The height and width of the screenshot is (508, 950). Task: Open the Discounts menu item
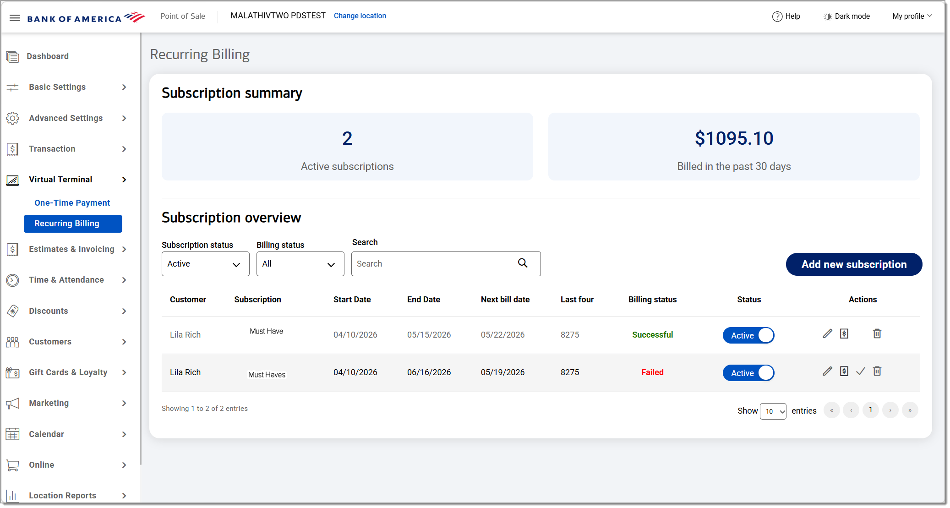point(49,311)
